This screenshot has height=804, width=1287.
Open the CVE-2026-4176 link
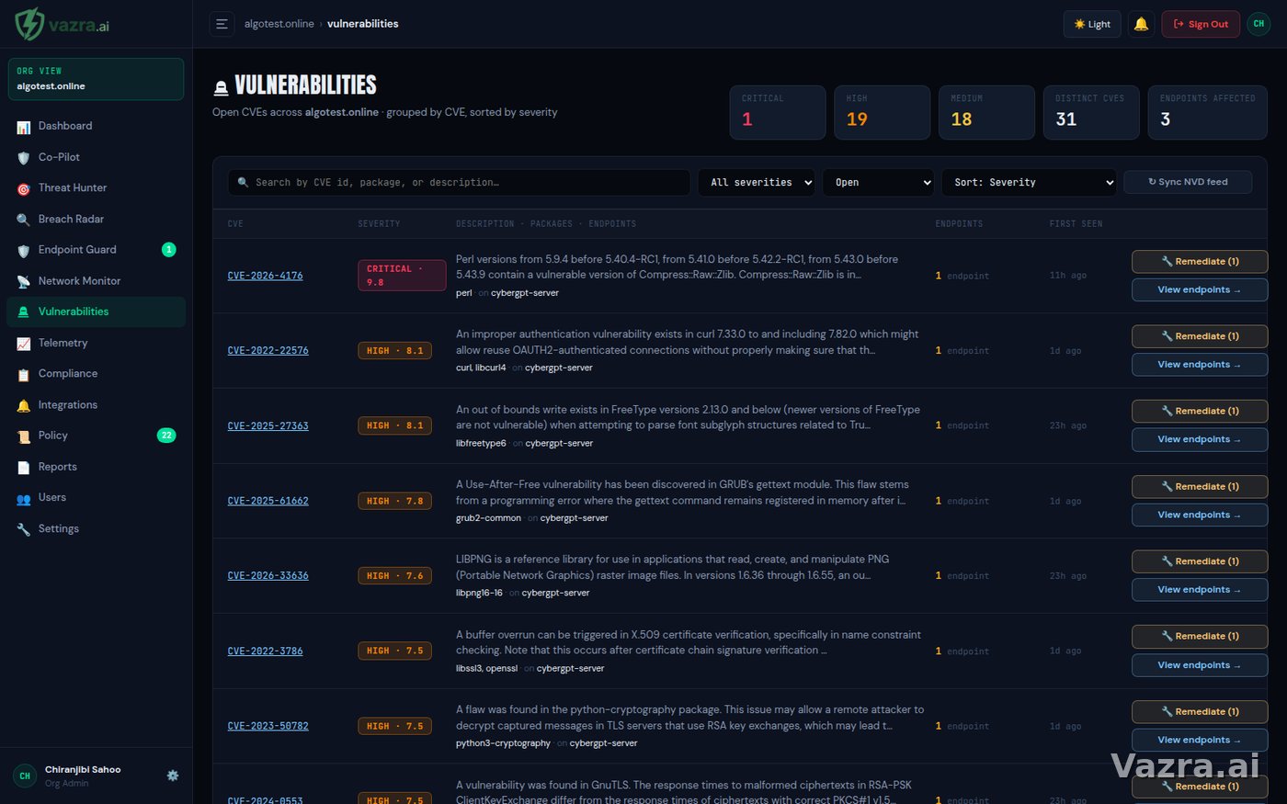(x=265, y=276)
